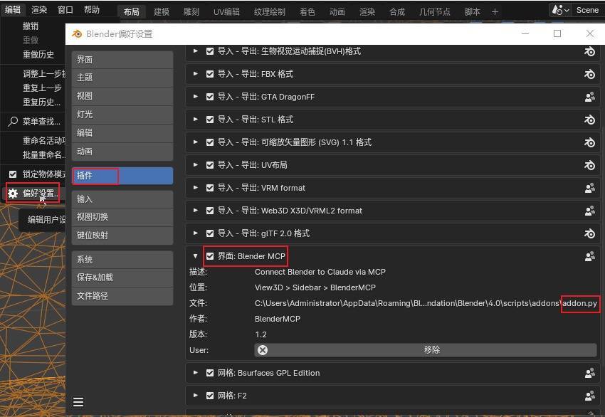Click the community user icon beside Blender MCP
This screenshot has height=417, width=605.
pyautogui.click(x=589, y=256)
